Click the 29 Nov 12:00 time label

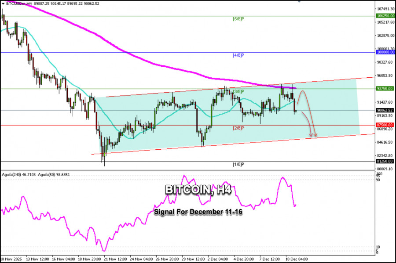pyautogui.click(x=193, y=259)
